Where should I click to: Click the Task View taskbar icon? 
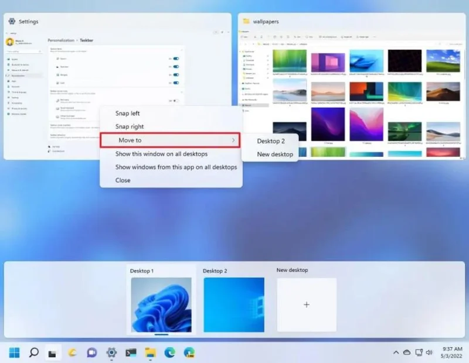coord(53,353)
